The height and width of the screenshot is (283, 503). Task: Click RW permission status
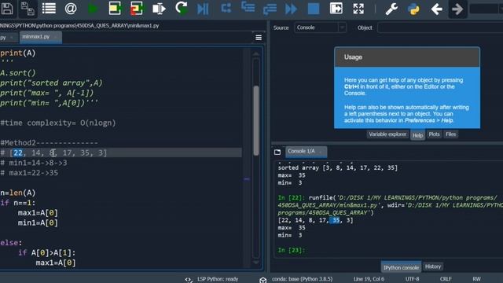[x=476, y=279]
